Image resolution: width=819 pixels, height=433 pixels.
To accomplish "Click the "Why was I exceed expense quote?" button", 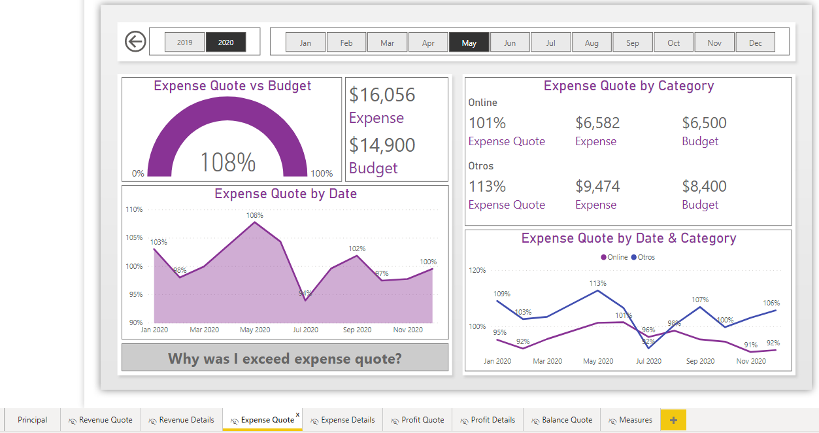I will (x=284, y=358).
